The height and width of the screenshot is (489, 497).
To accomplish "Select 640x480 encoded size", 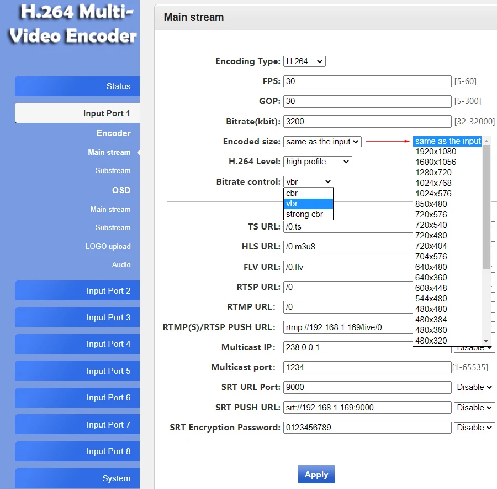I will [x=447, y=267].
